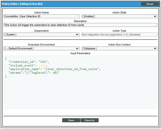Viewport: 161px width, 129px height.
Task: Open the Action State dropdown
Action: click(119, 17)
